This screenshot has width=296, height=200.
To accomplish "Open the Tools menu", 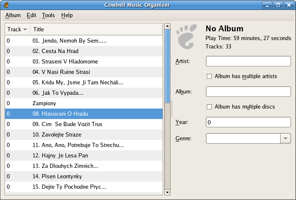I will tap(48, 15).
